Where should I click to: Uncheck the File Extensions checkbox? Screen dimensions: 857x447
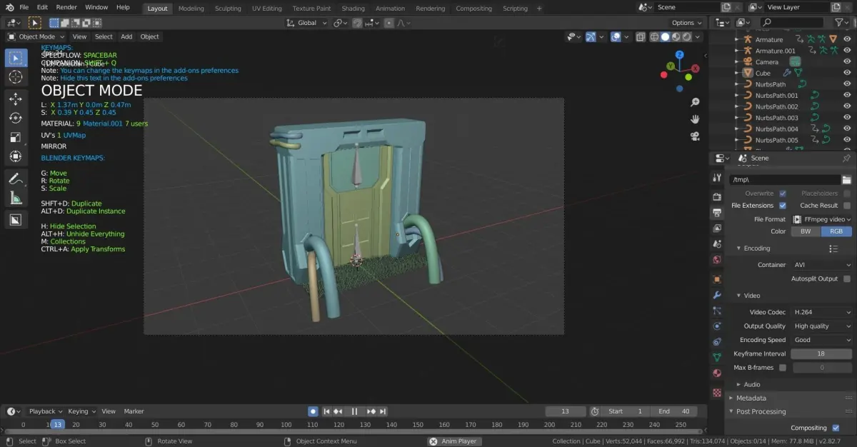783,206
